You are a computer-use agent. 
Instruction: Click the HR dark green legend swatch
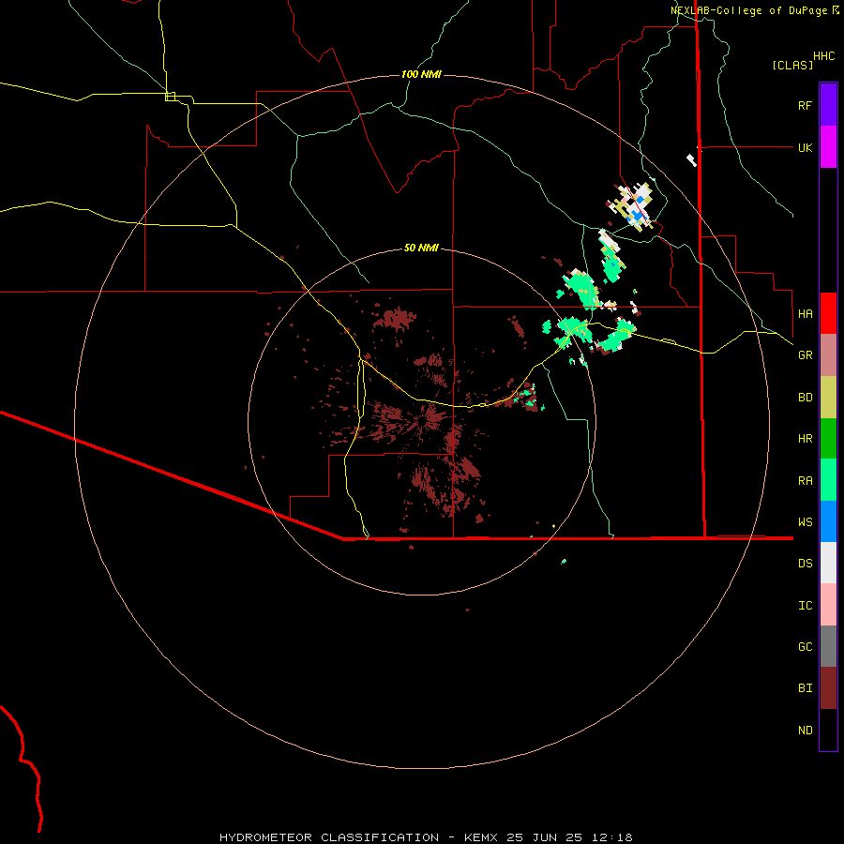point(828,439)
